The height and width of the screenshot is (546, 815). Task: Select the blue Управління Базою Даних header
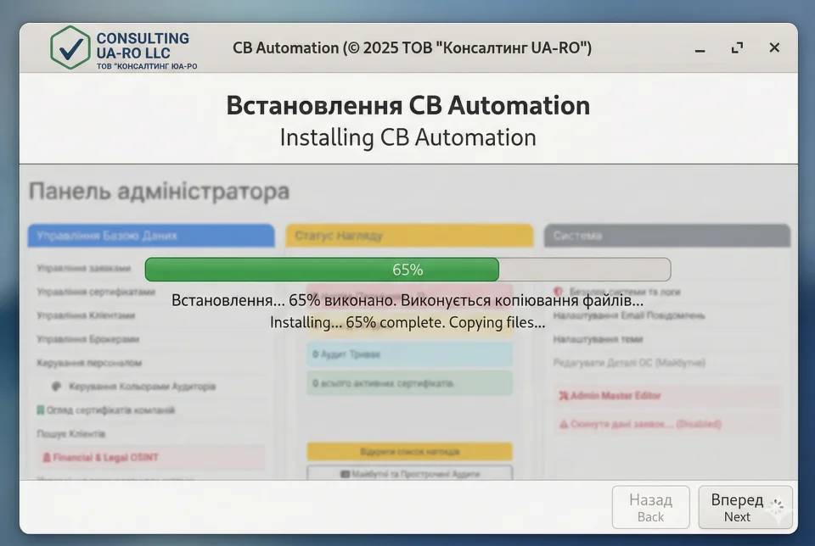(151, 236)
